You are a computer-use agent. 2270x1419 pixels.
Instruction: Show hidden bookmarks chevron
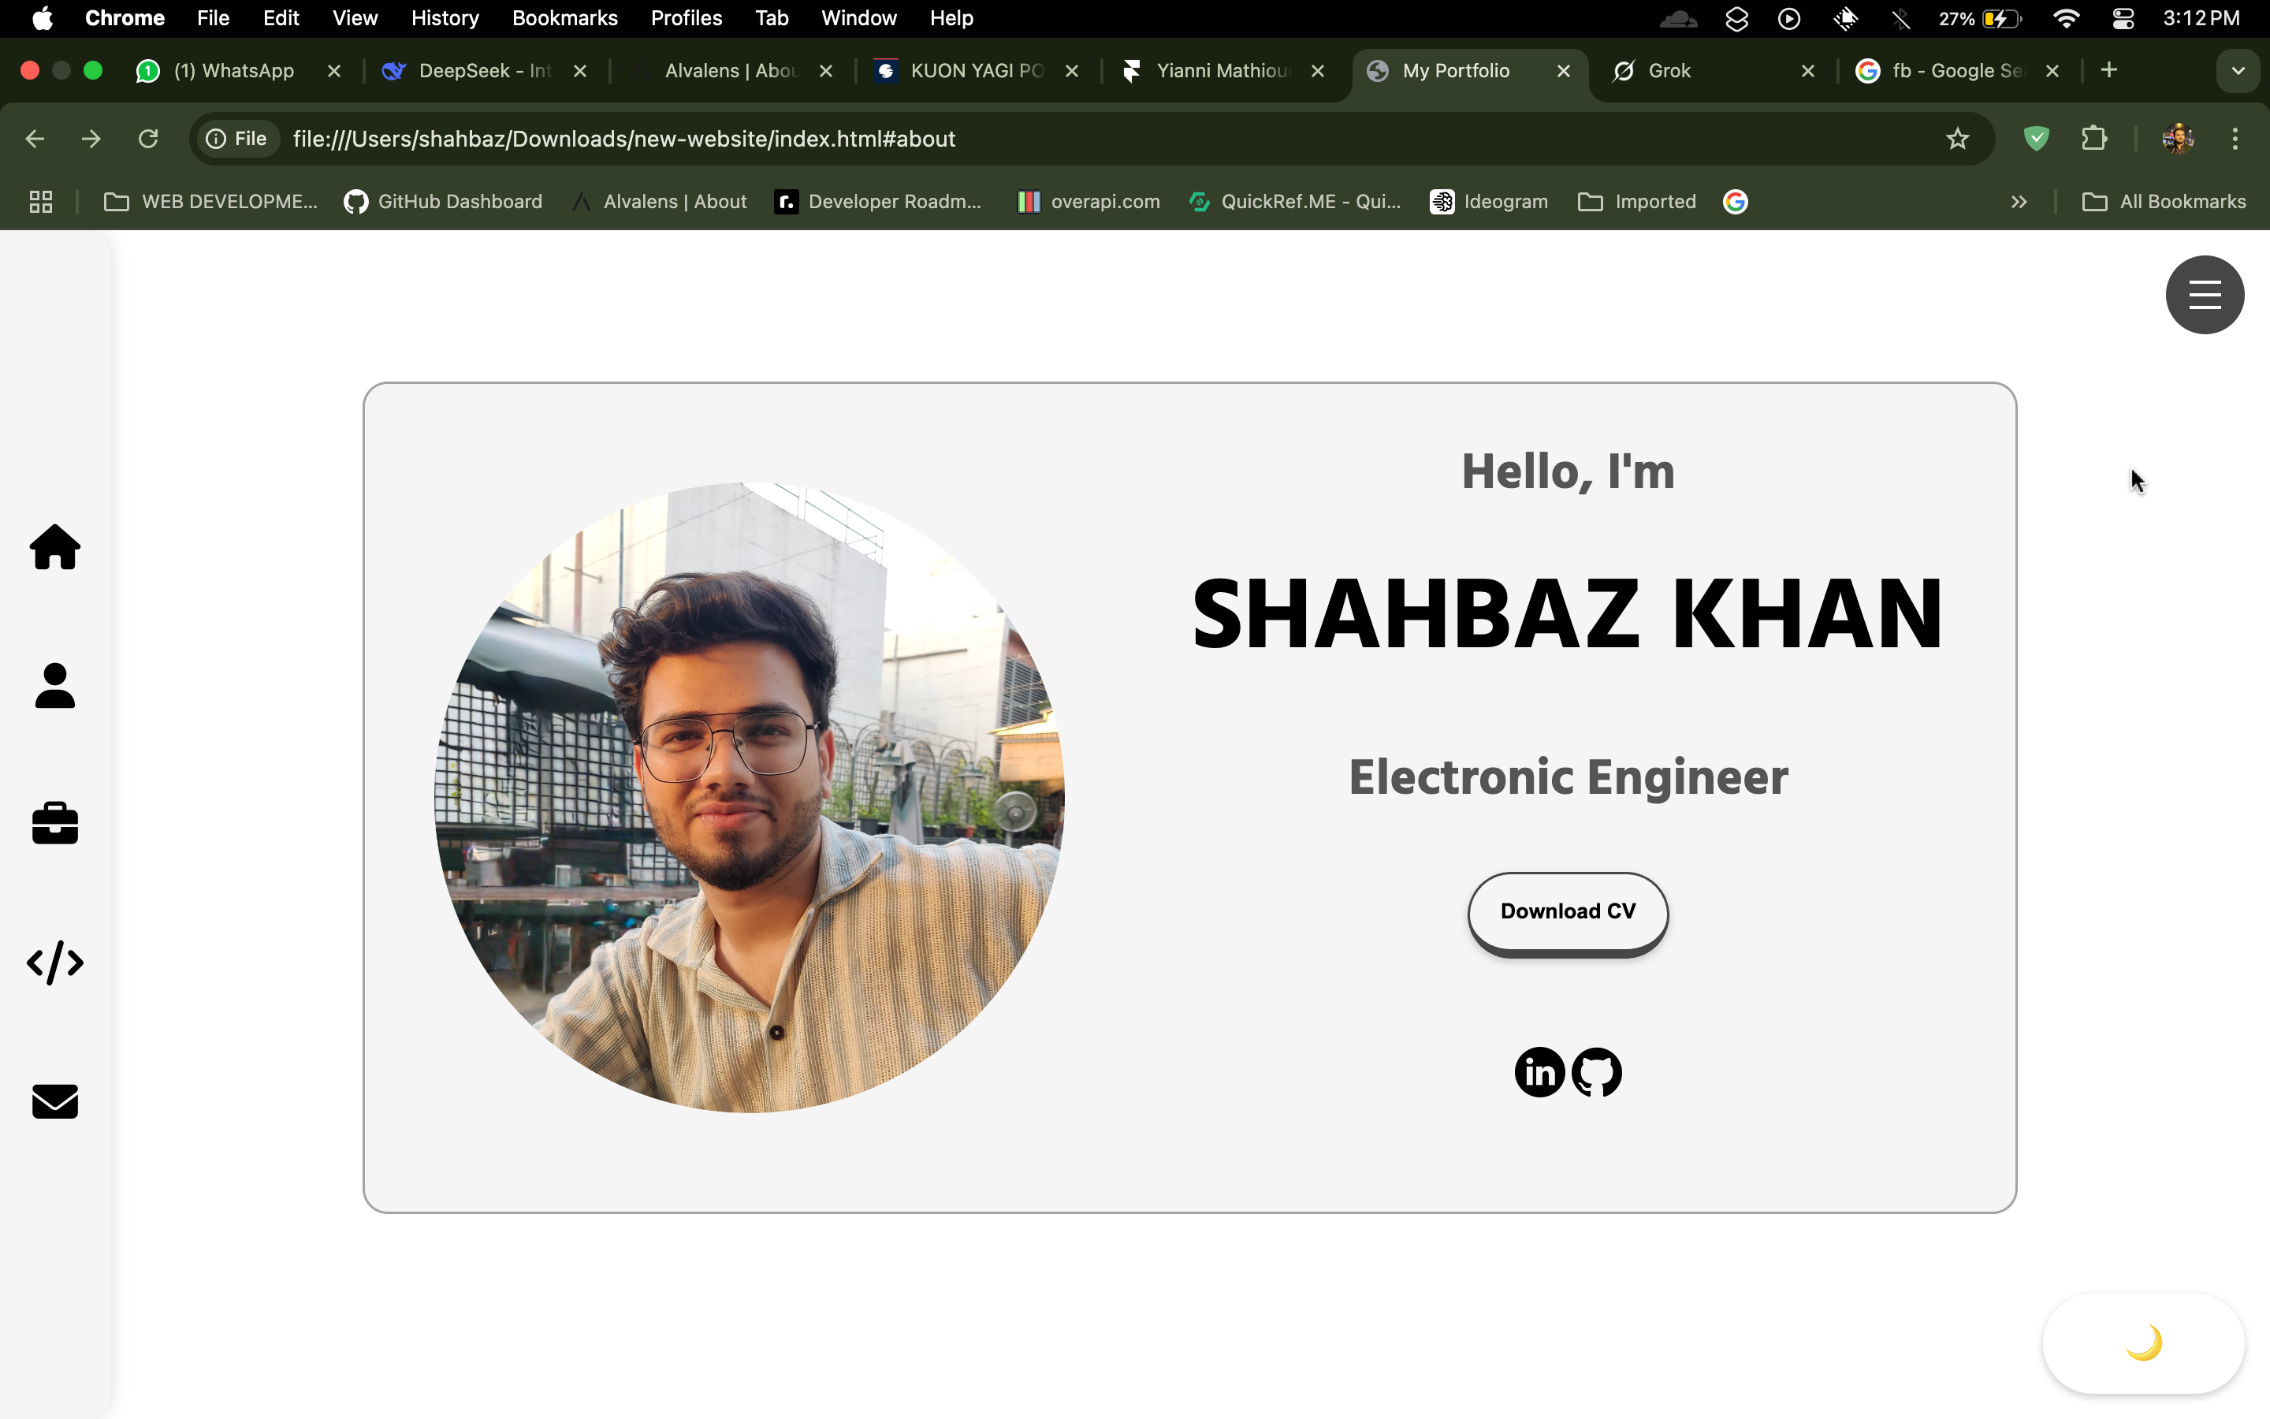click(2019, 202)
